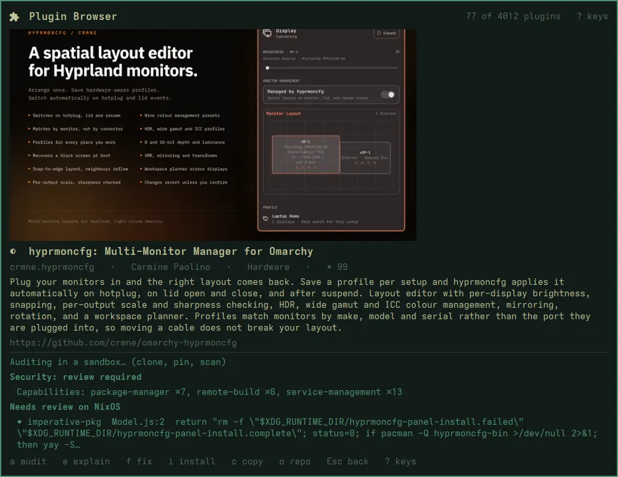This screenshot has height=477, width=618.
Task: Click 'Security: review required' heading
Action: pyautogui.click(x=76, y=377)
